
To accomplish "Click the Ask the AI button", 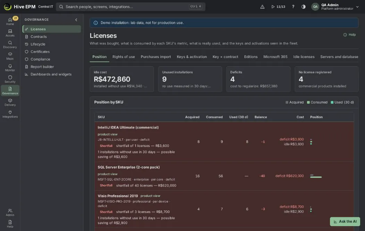I will (345, 222).
